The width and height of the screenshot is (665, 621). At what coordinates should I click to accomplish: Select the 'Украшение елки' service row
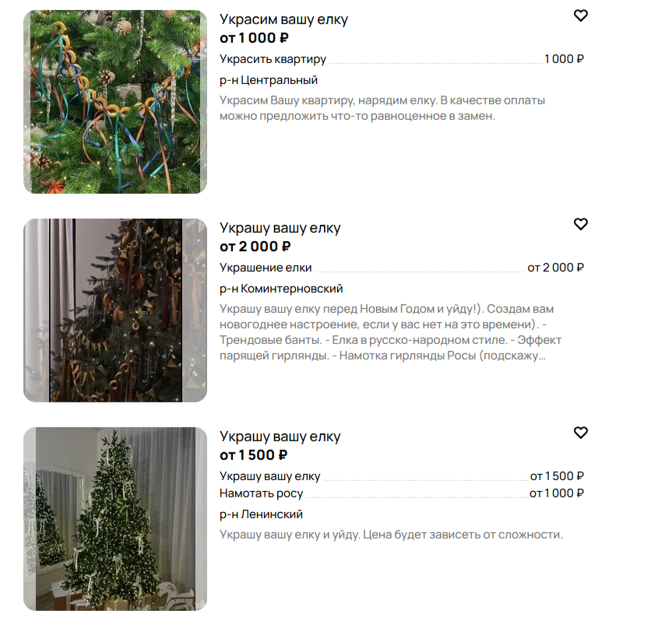point(402,268)
